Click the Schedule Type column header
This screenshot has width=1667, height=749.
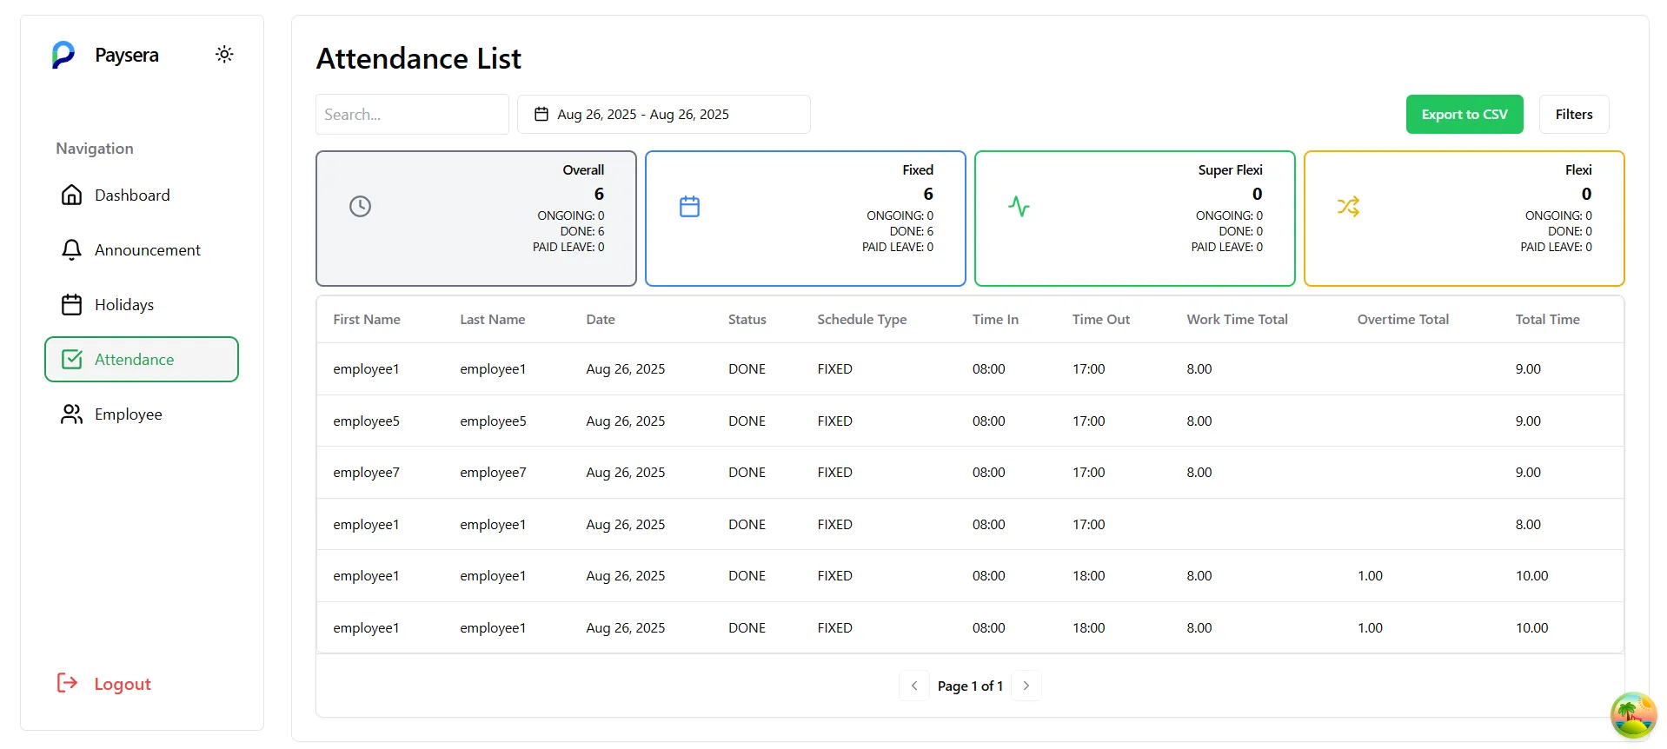click(862, 320)
